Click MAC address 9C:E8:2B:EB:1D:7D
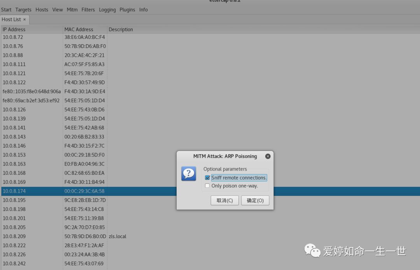This screenshot has width=420, height=270. 85,200
